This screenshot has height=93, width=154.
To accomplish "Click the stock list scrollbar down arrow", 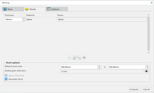I will click(x=149, y=53).
